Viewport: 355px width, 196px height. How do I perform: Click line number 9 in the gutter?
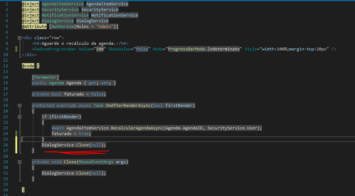7,49
